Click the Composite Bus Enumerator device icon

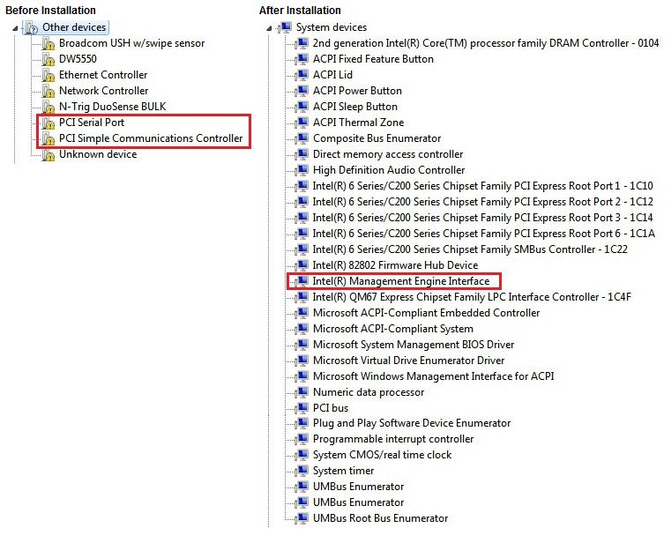point(302,138)
